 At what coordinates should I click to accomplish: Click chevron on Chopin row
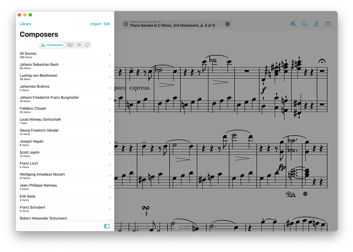click(x=110, y=110)
